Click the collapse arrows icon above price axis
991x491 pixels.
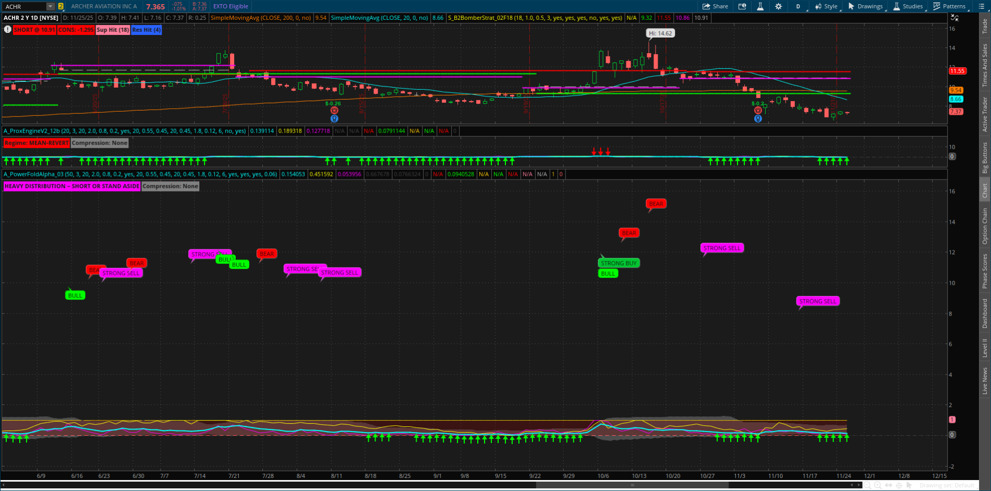coord(954,18)
